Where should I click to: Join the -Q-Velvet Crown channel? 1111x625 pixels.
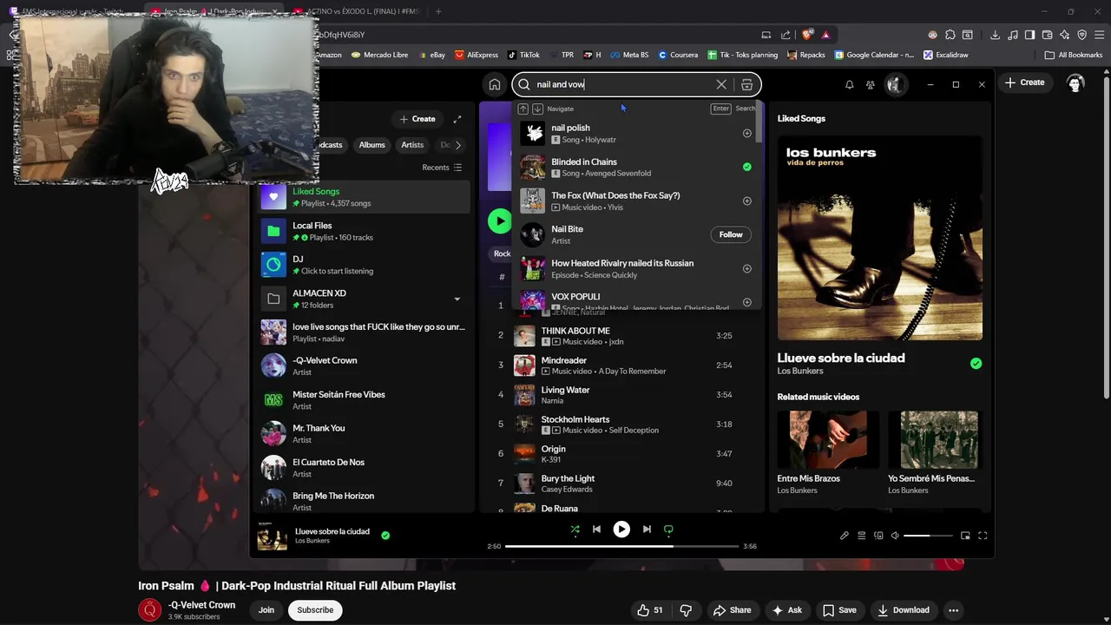[x=266, y=610]
